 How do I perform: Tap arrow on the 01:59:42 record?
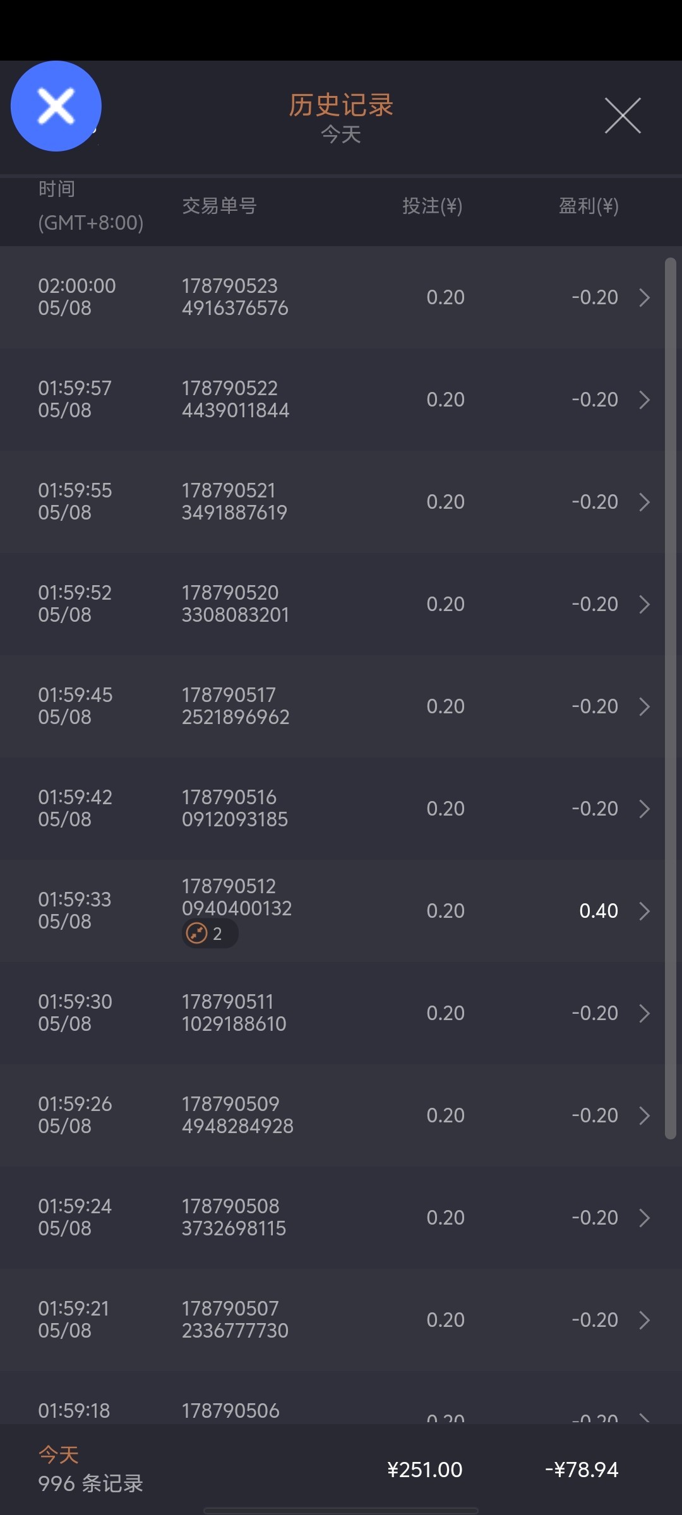[644, 809]
